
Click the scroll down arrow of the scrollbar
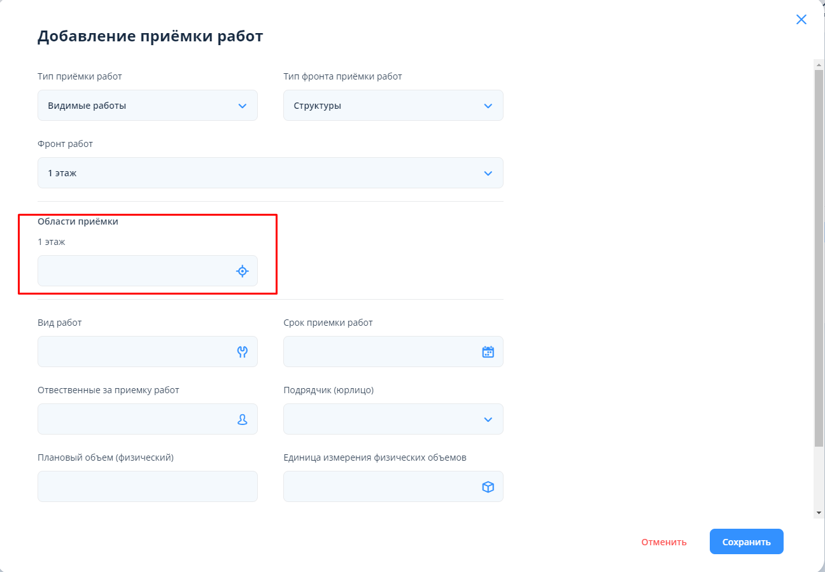[x=819, y=512]
